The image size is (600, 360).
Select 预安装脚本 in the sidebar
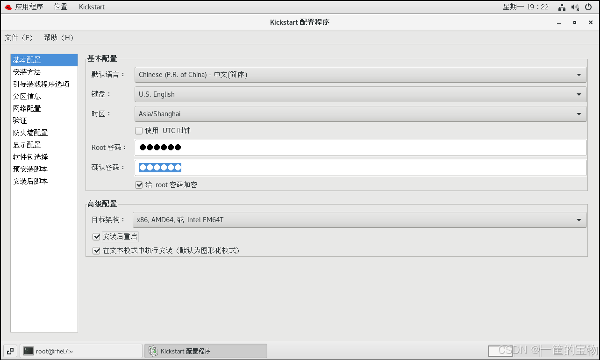click(44, 169)
